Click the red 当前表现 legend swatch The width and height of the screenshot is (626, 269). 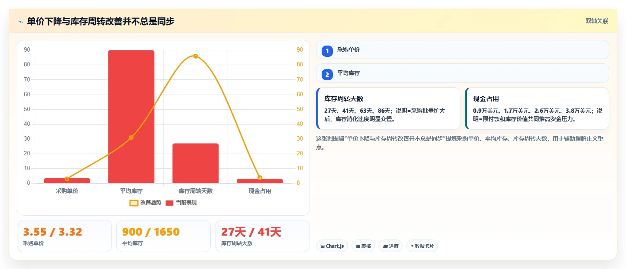pyautogui.click(x=170, y=203)
